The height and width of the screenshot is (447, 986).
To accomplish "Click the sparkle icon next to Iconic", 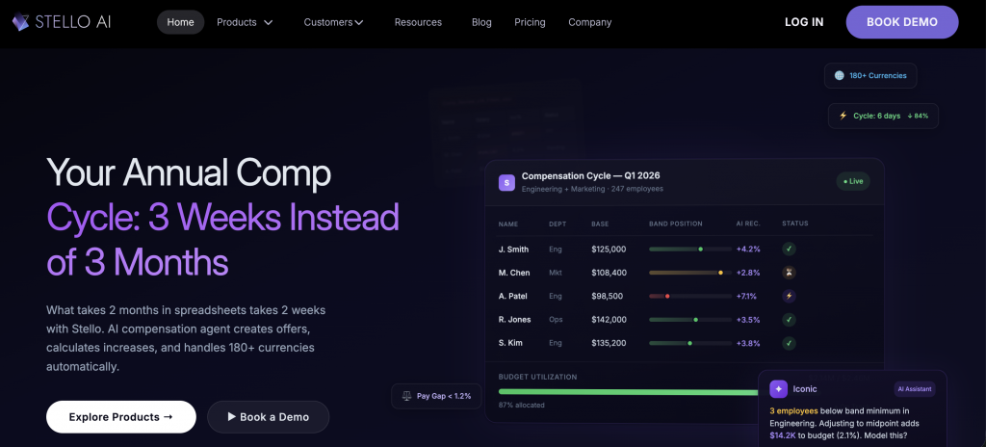I will (x=778, y=389).
